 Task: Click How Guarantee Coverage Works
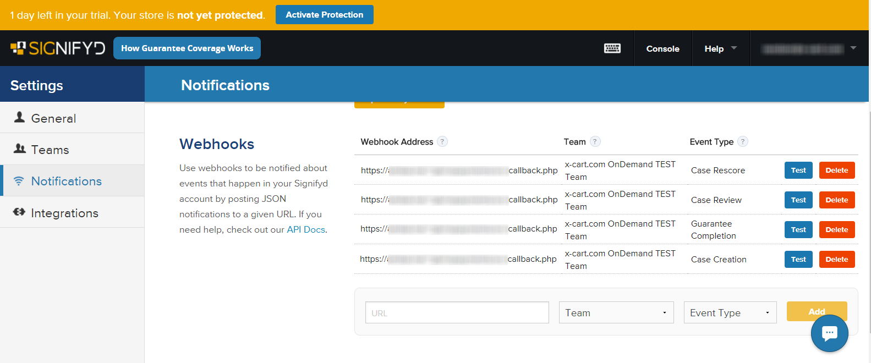(x=187, y=48)
